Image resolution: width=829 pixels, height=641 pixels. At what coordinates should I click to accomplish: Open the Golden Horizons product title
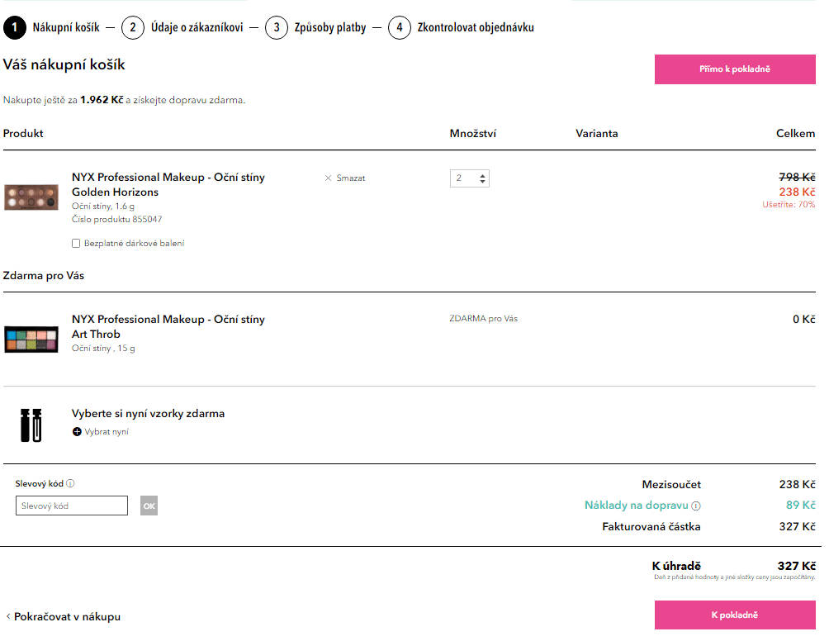(x=168, y=184)
